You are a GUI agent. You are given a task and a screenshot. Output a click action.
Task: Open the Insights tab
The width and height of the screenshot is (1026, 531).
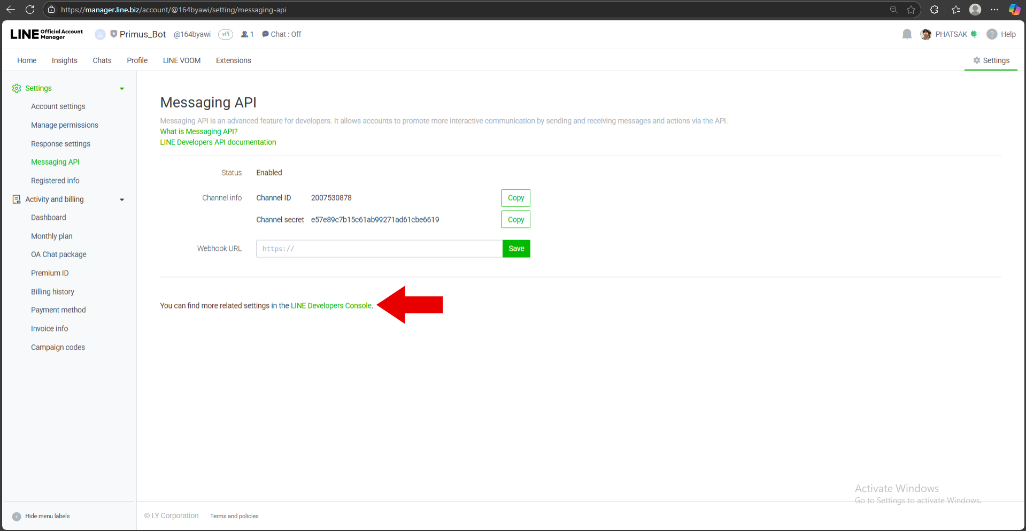click(x=65, y=60)
